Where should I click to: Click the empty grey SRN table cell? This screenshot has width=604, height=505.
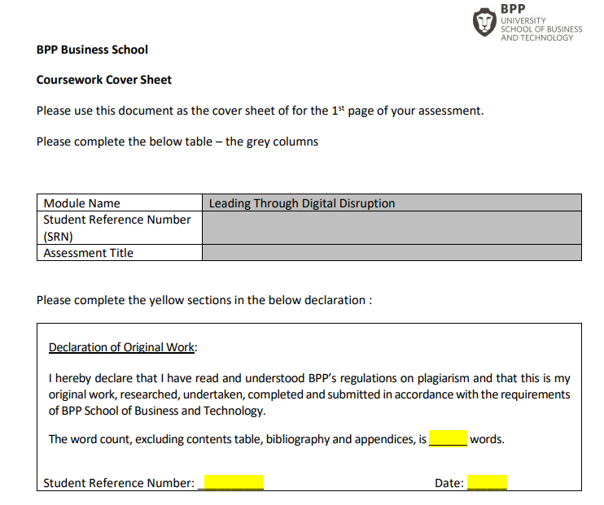(x=392, y=229)
